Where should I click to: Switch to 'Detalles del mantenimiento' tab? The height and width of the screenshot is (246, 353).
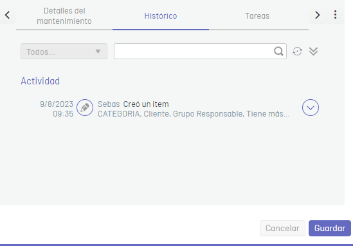[64, 16]
